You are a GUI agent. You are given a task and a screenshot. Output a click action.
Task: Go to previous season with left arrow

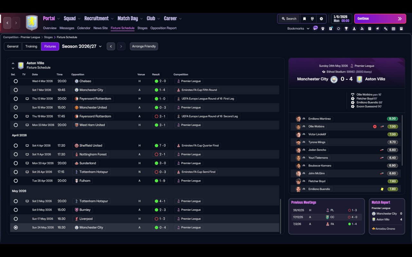coord(111,47)
